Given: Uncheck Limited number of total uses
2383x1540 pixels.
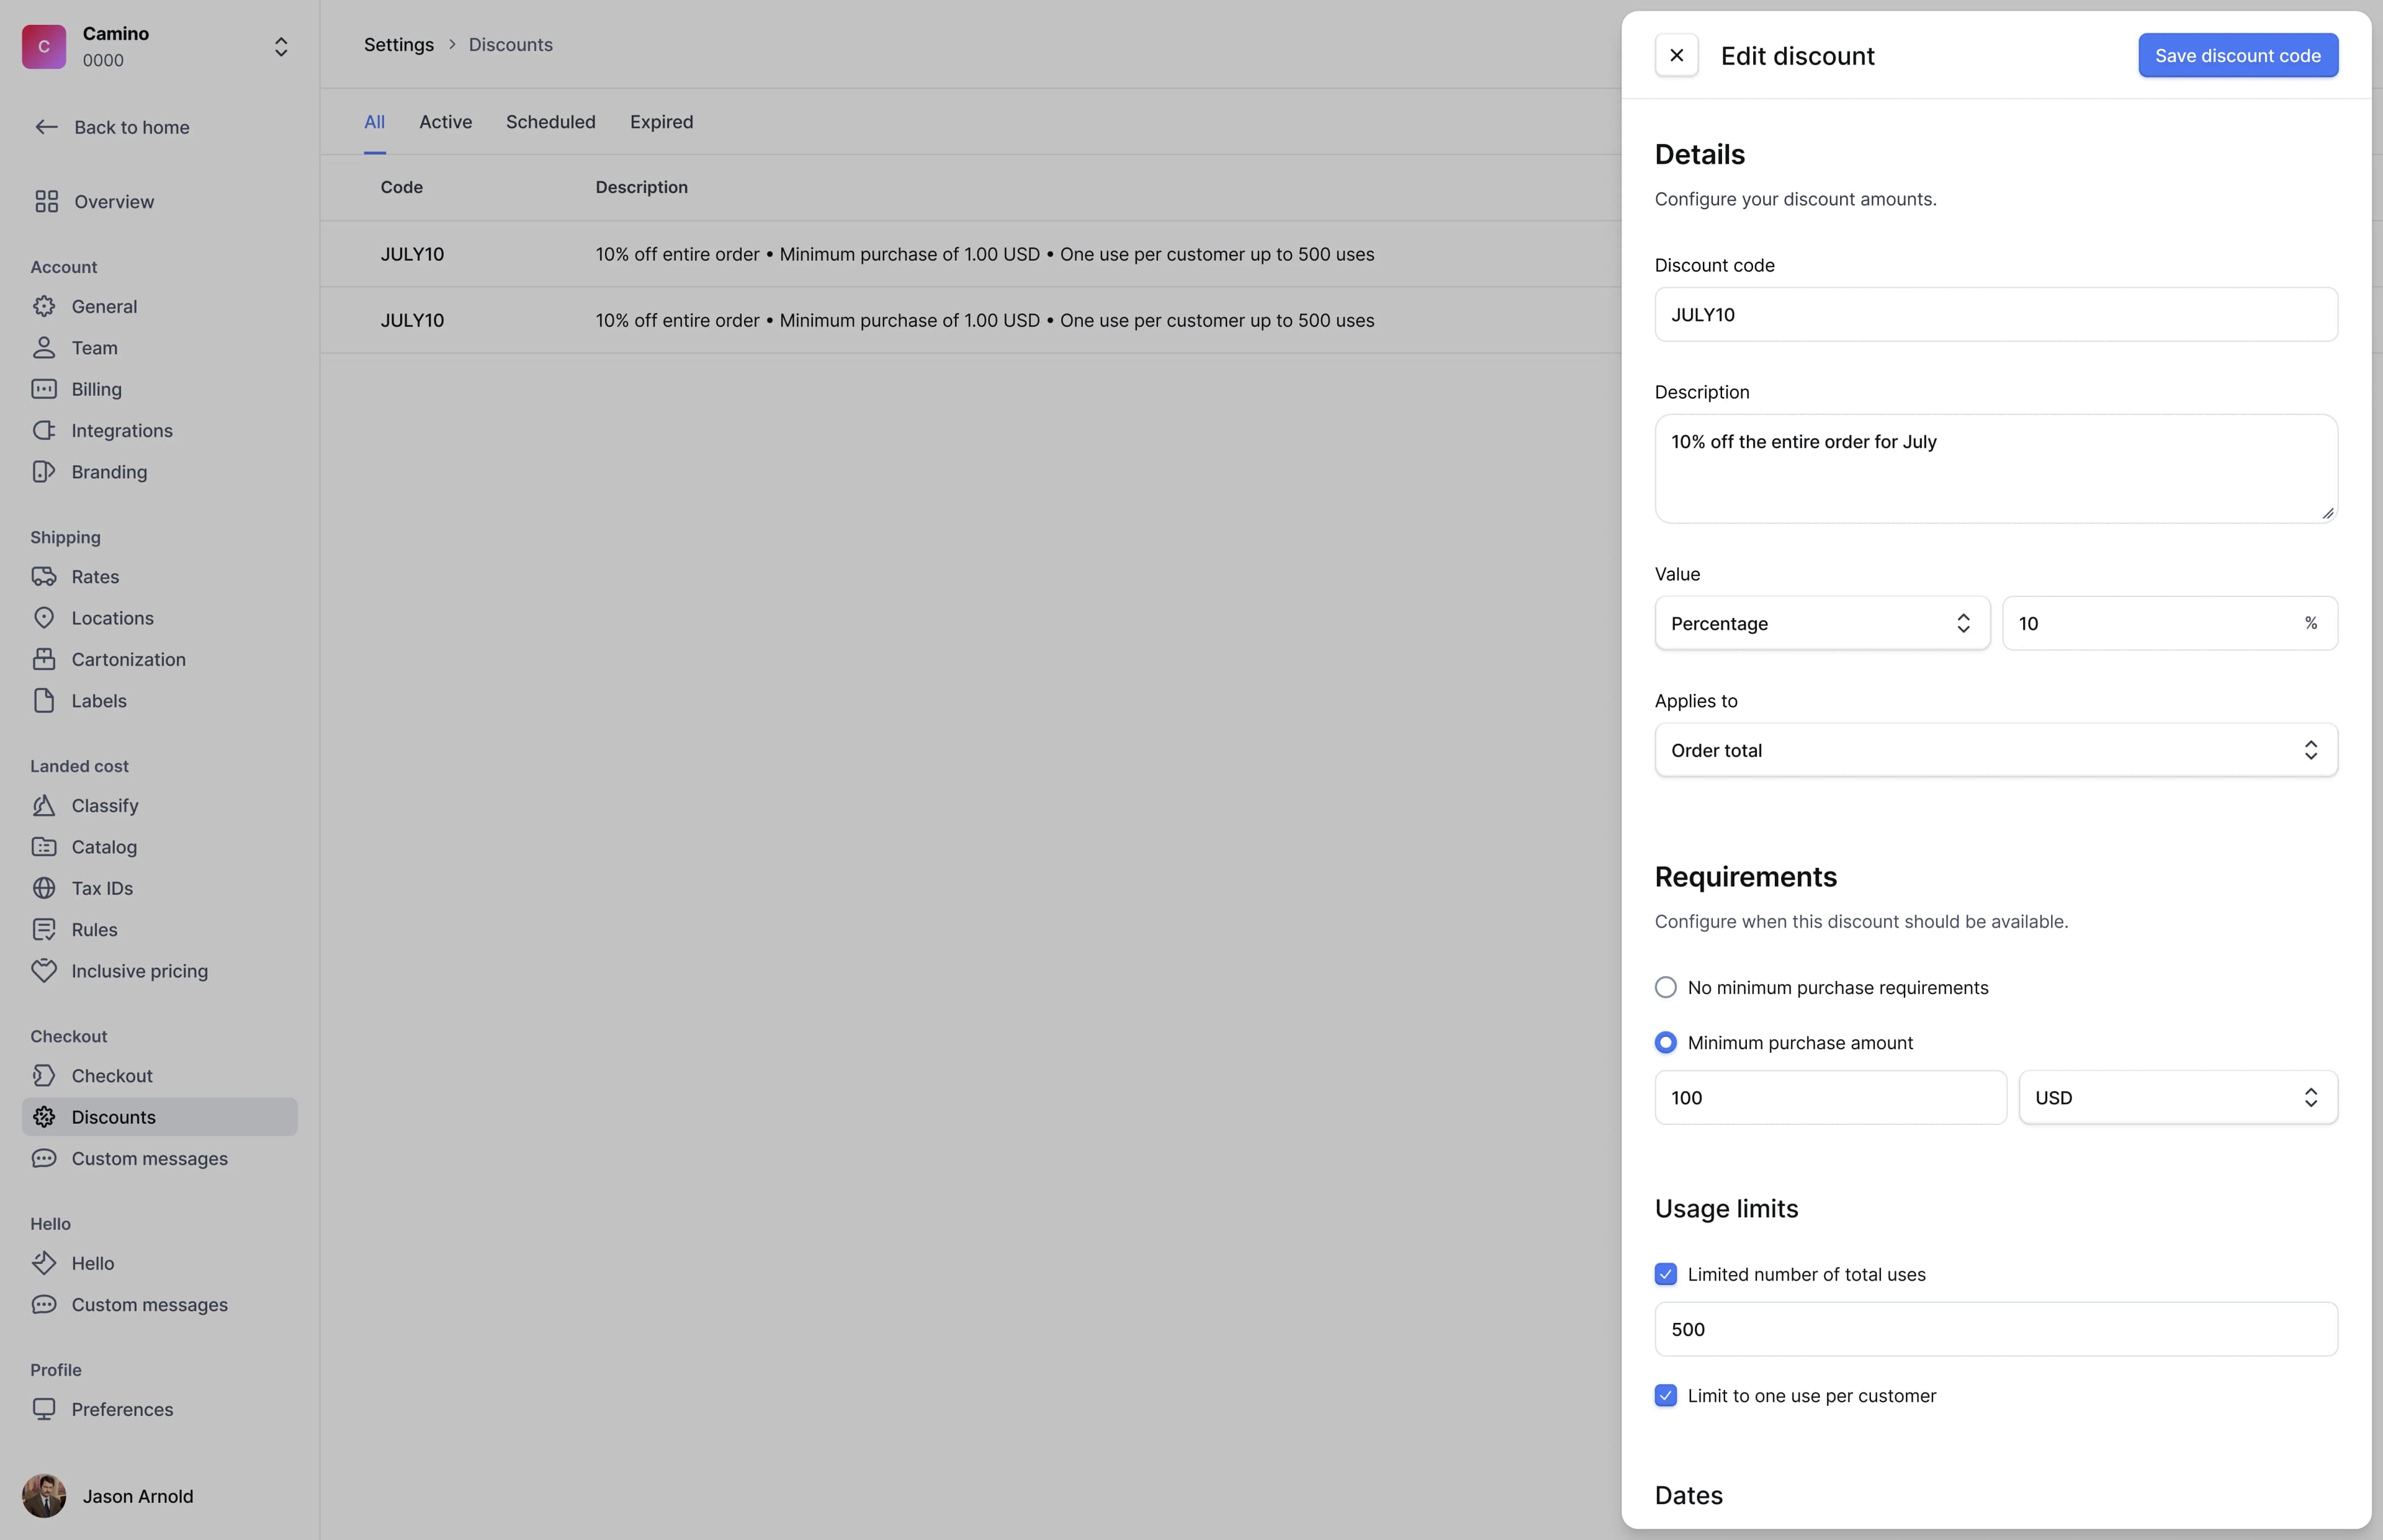Looking at the screenshot, I should [1666, 1274].
